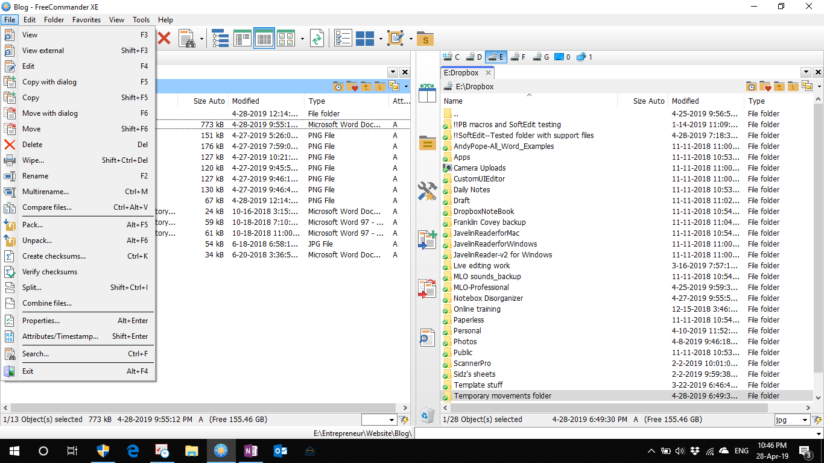Sort right panel by Name column header

[529, 101]
